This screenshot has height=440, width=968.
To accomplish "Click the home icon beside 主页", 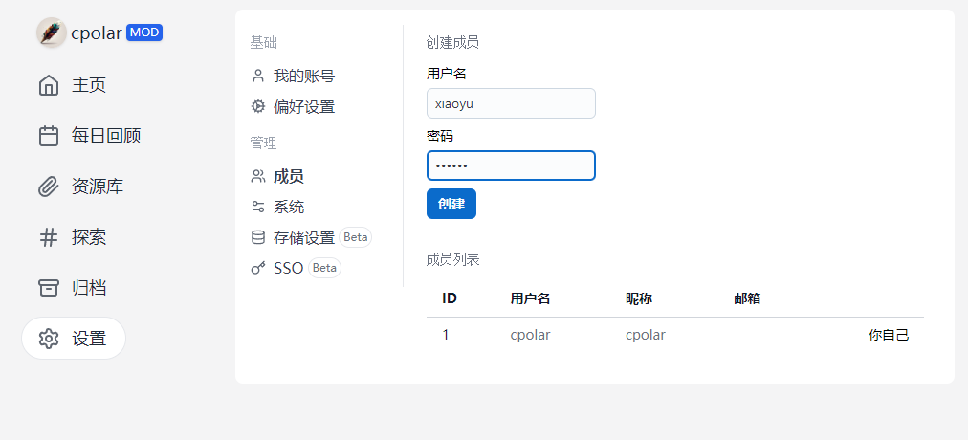I will point(49,85).
